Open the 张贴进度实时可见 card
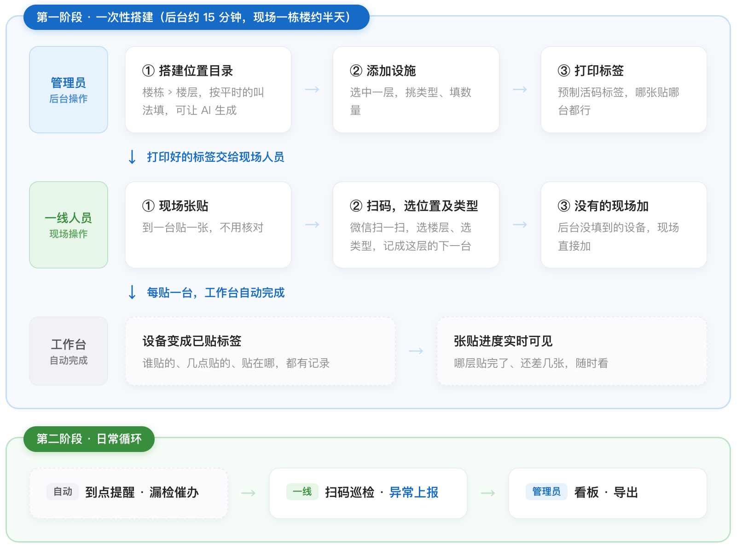 coord(572,351)
